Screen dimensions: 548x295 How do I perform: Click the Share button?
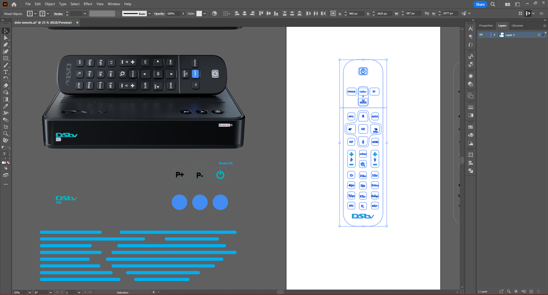click(480, 4)
